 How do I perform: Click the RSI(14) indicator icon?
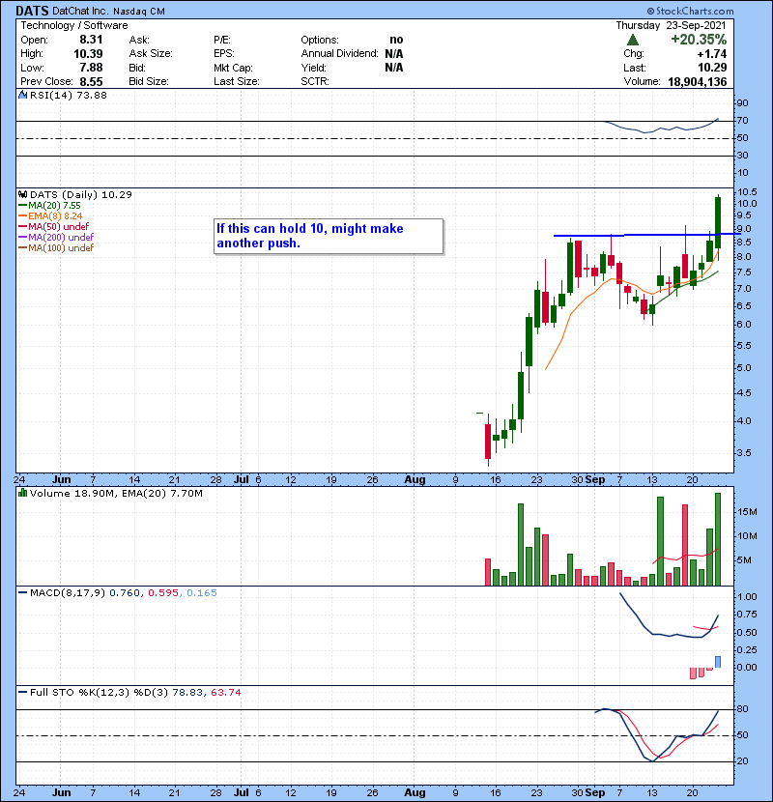click(x=23, y=95)
